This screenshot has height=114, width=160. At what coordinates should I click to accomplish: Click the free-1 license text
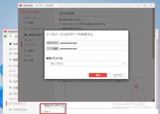[47, 112]
